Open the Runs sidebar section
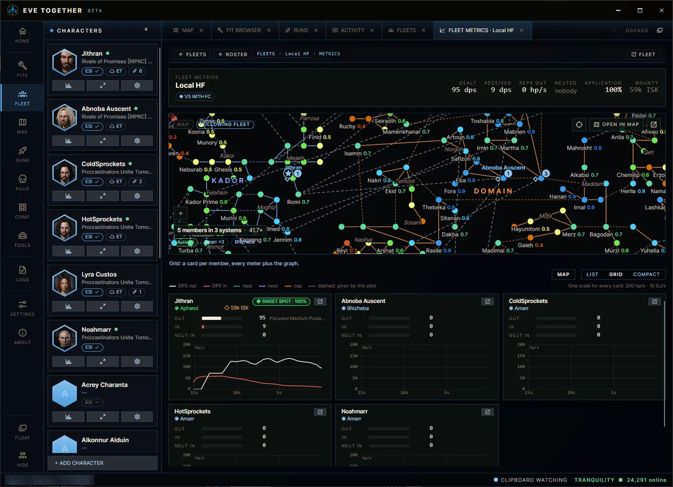673x487 pixels. (x=22, y=154)
